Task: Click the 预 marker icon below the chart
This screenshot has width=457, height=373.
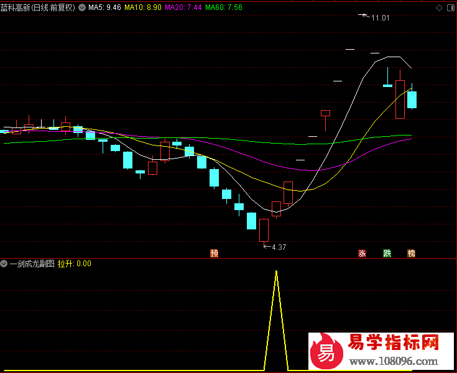Action: (215, 253)
